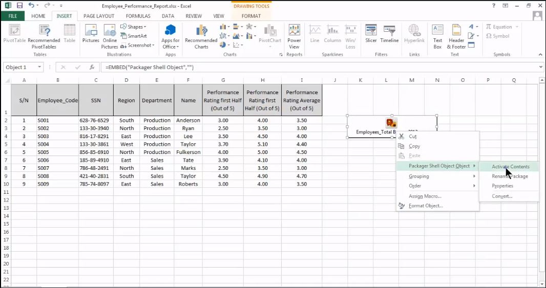Open the Drawing Tools FORMAT tab
The image size is (546, 288).
tap(251, 16)
